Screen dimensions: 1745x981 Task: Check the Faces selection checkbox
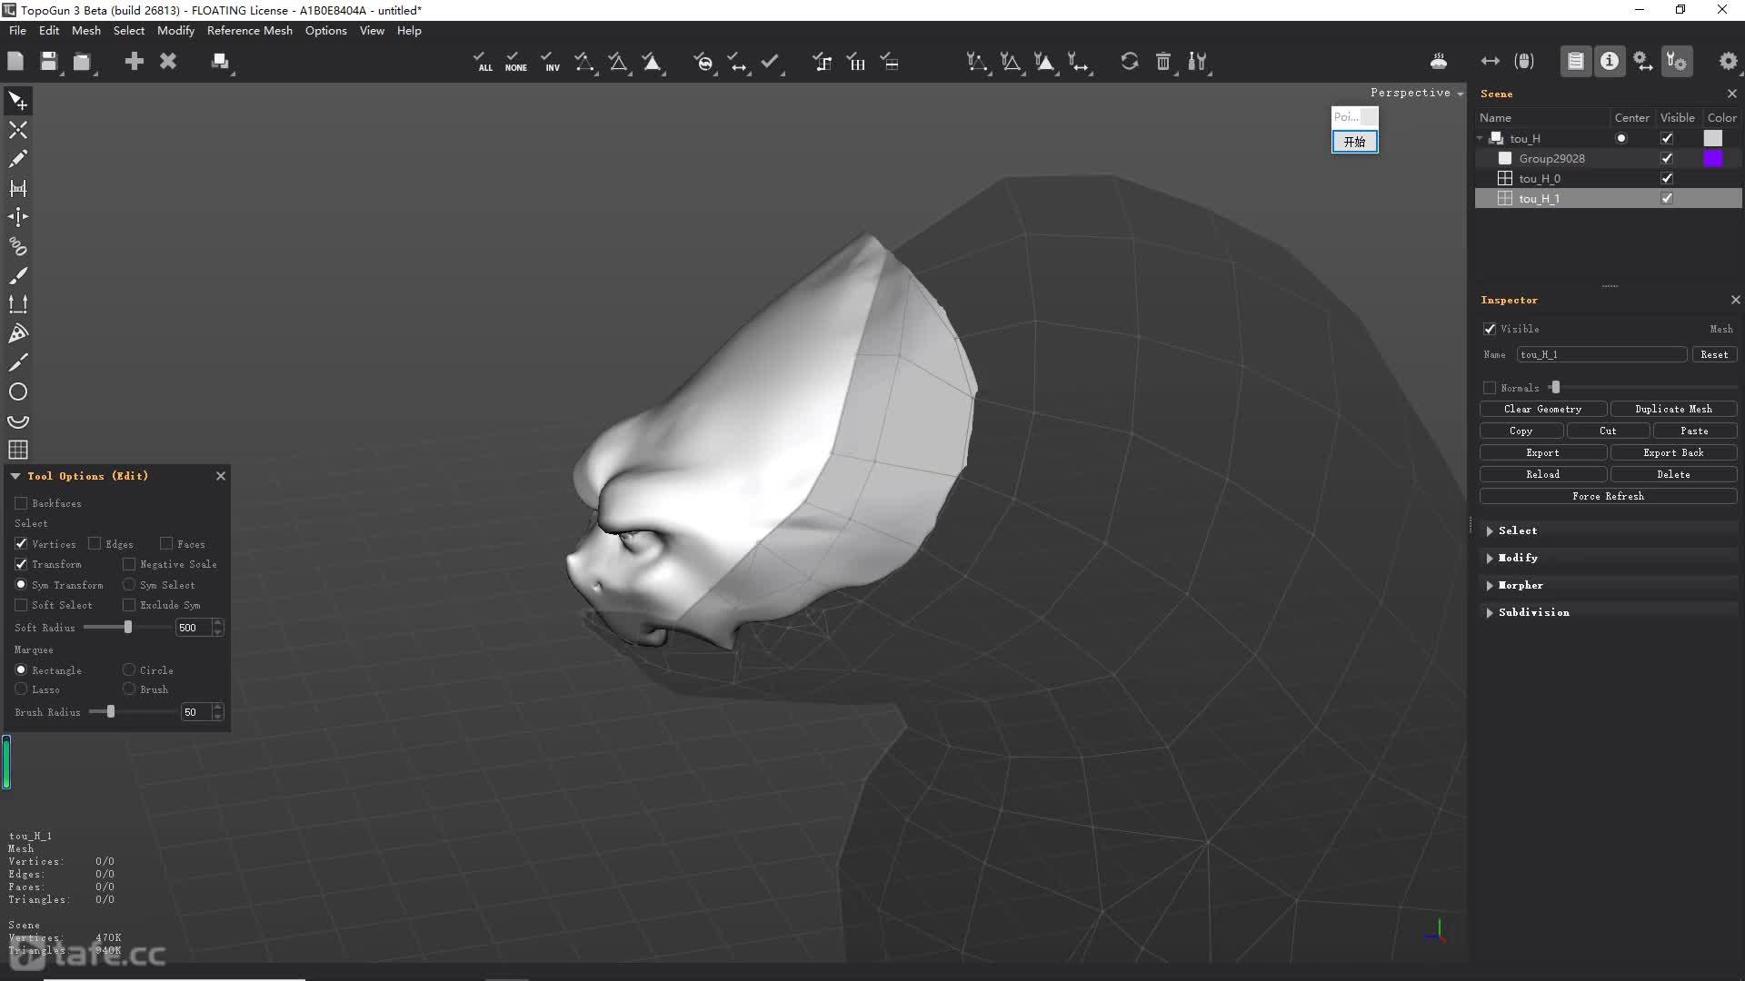(166, 543)
